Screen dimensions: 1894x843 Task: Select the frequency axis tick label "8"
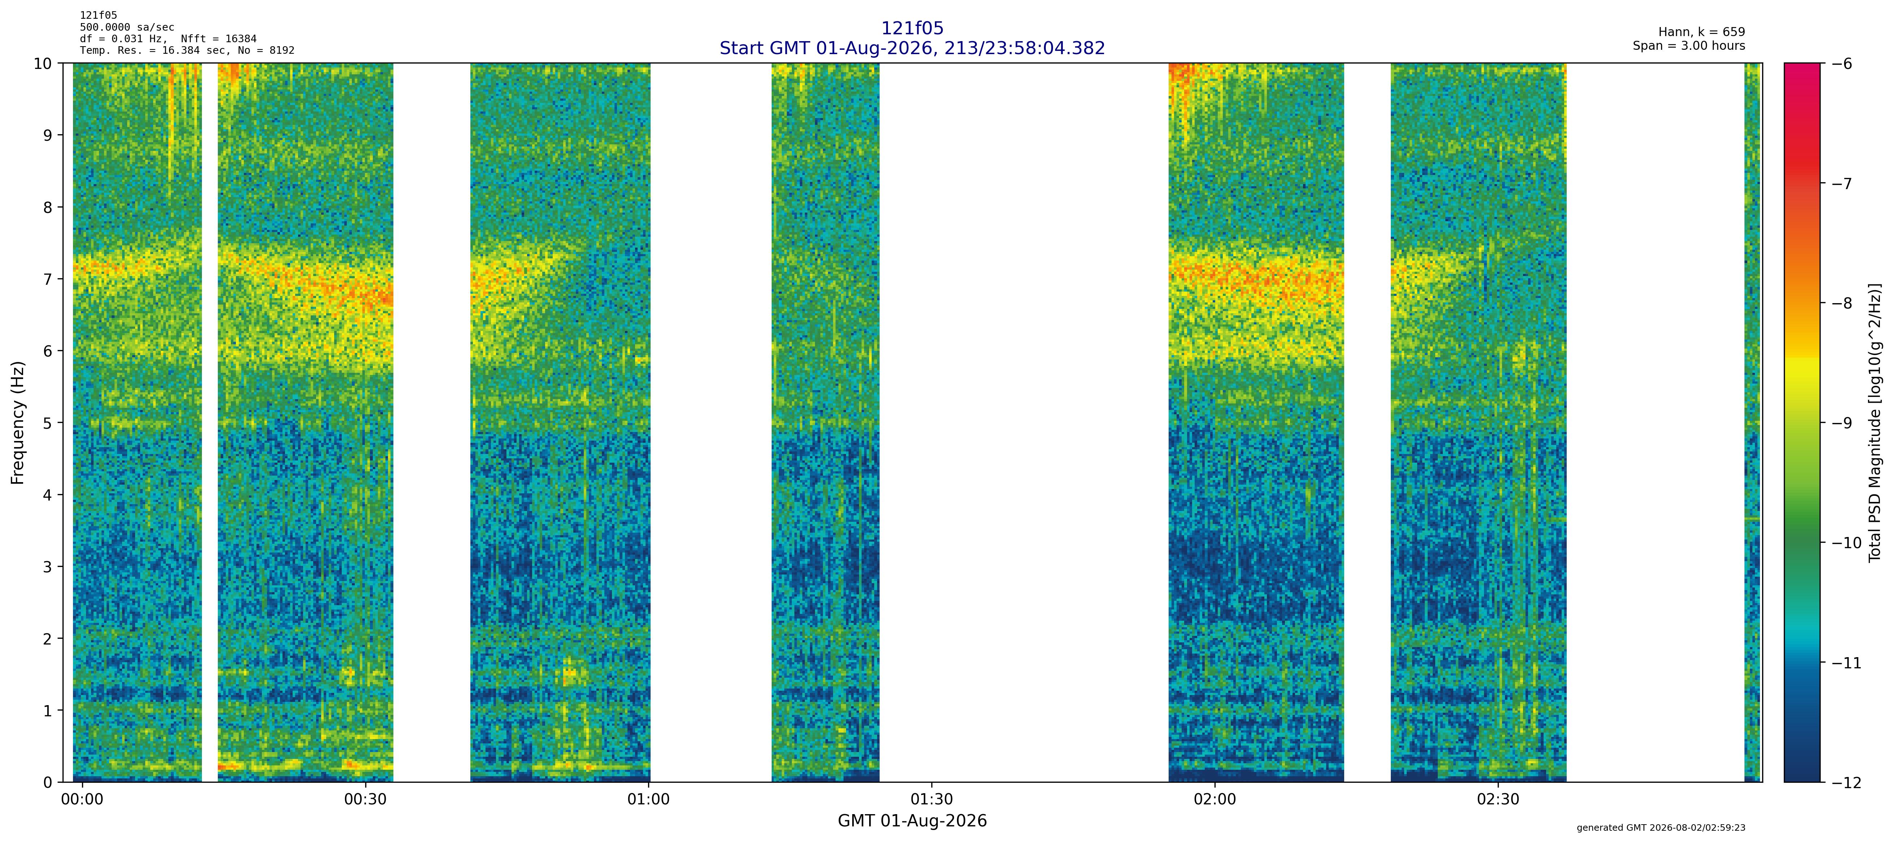click(x=48, y=208)
